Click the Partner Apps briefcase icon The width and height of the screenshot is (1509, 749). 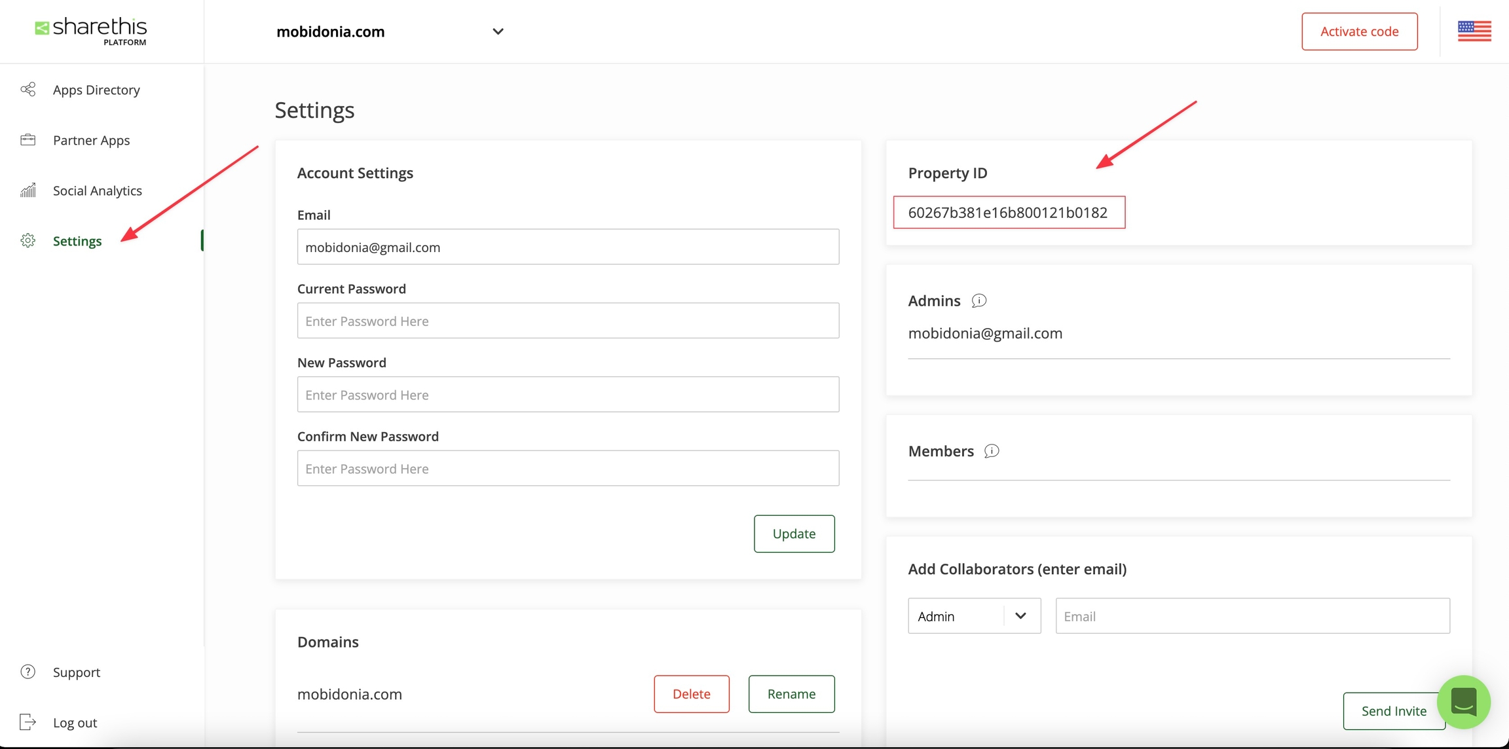(28, 140)
